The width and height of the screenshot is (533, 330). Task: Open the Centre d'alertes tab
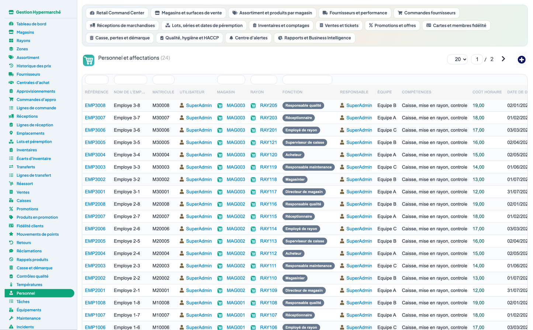click(x=248, y=38)
